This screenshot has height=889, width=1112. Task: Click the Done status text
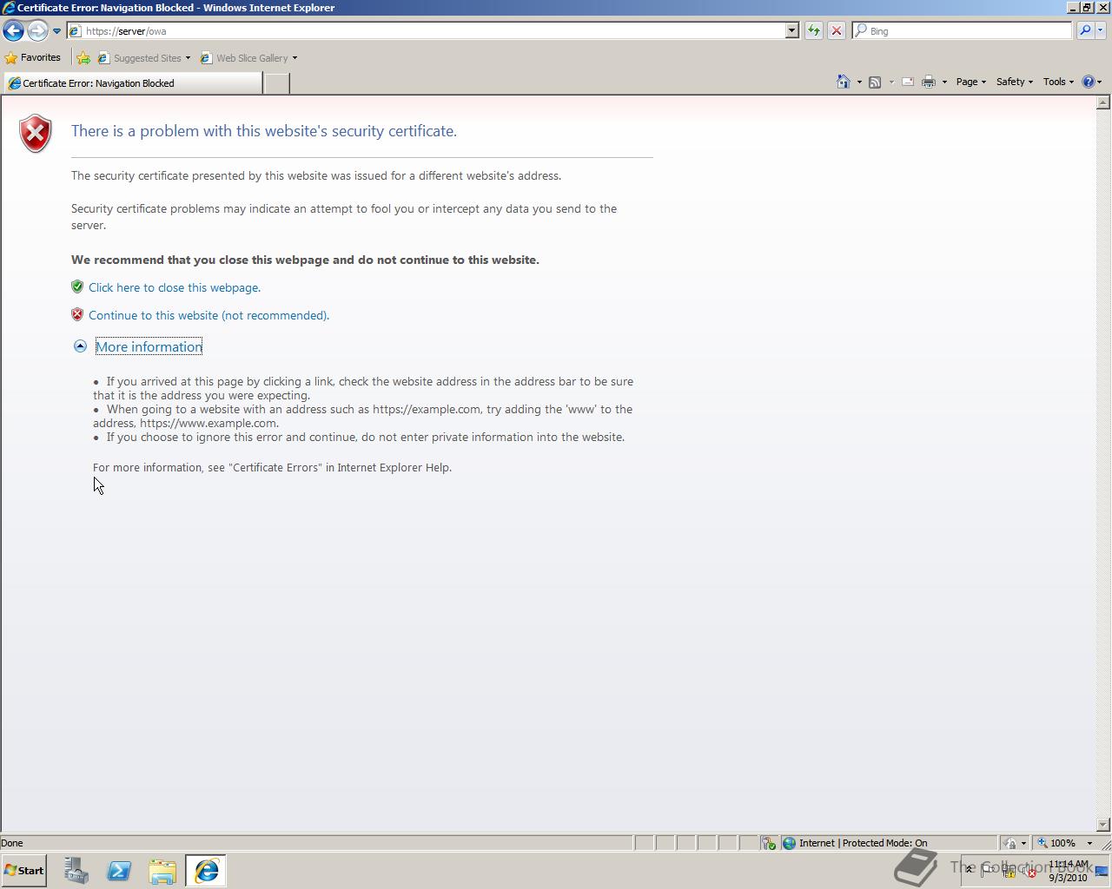[12, 843]
